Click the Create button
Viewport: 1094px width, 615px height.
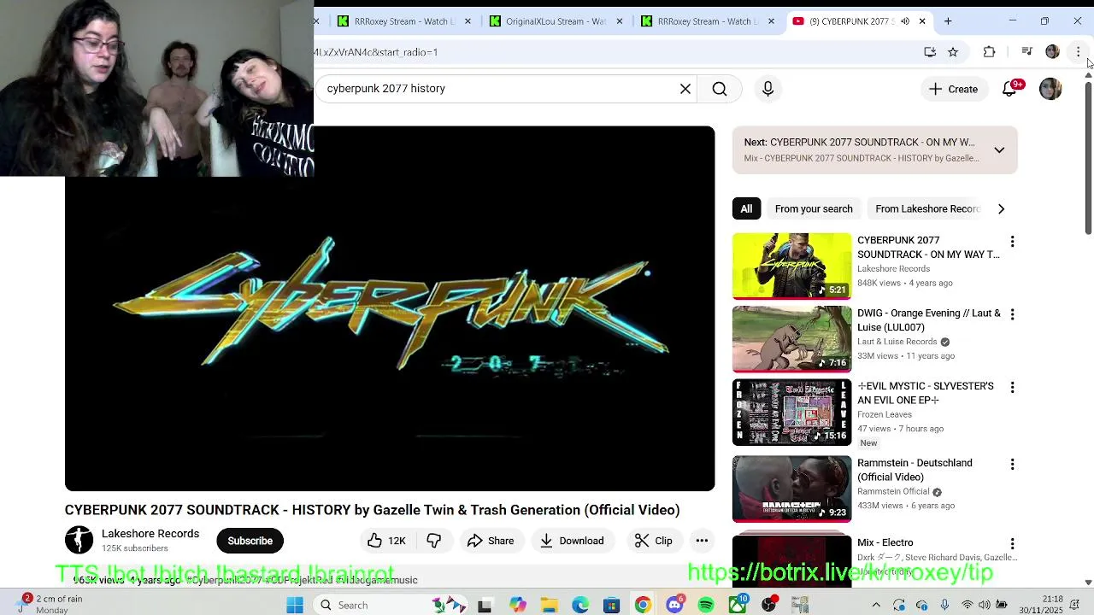coord(953,89)
